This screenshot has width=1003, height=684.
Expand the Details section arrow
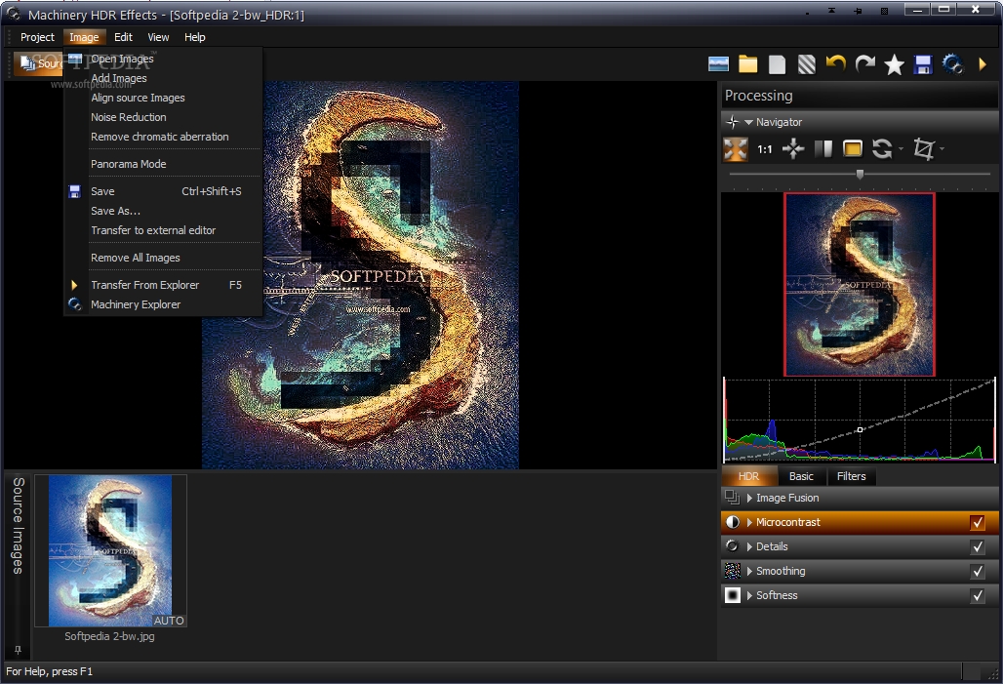pos(749,546)
